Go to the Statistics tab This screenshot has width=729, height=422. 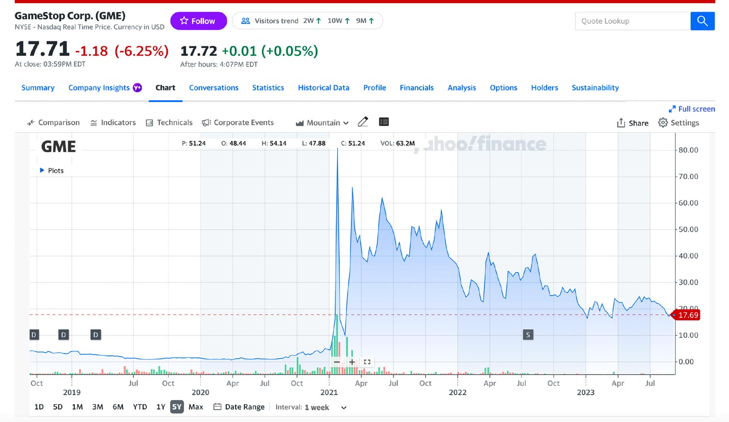(x=268, y=88)
